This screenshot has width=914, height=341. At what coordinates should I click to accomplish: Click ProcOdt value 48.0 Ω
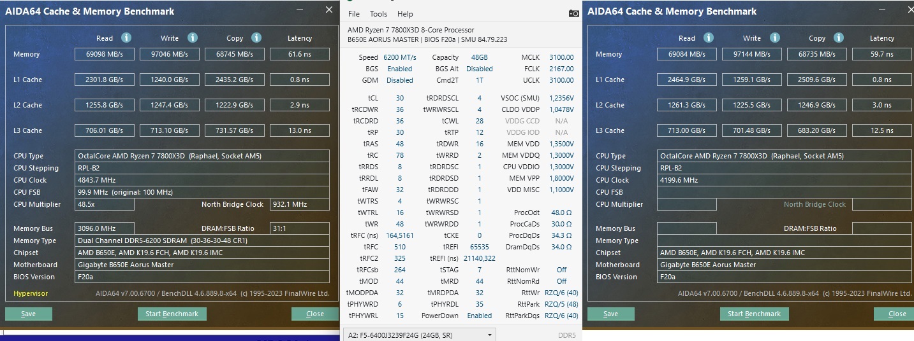[x=561, y=212]
